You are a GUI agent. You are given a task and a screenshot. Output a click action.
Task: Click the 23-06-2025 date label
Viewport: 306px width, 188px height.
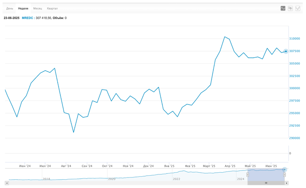(11, 18)
